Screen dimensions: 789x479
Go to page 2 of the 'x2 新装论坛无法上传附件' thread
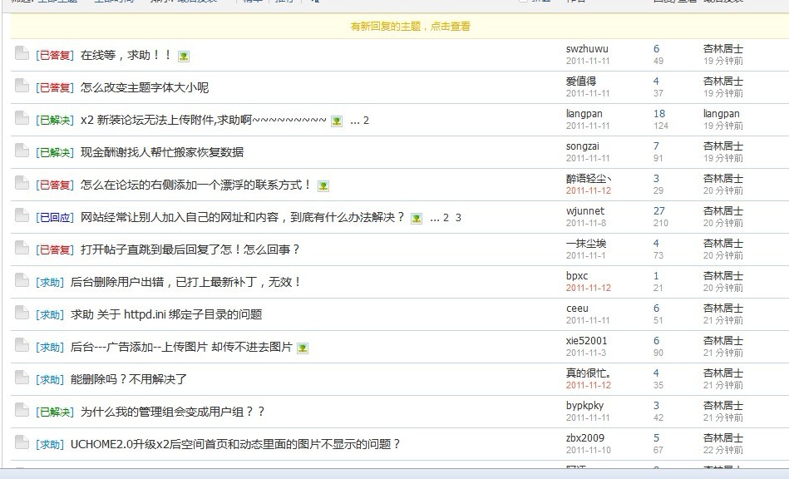coord(366,121)
